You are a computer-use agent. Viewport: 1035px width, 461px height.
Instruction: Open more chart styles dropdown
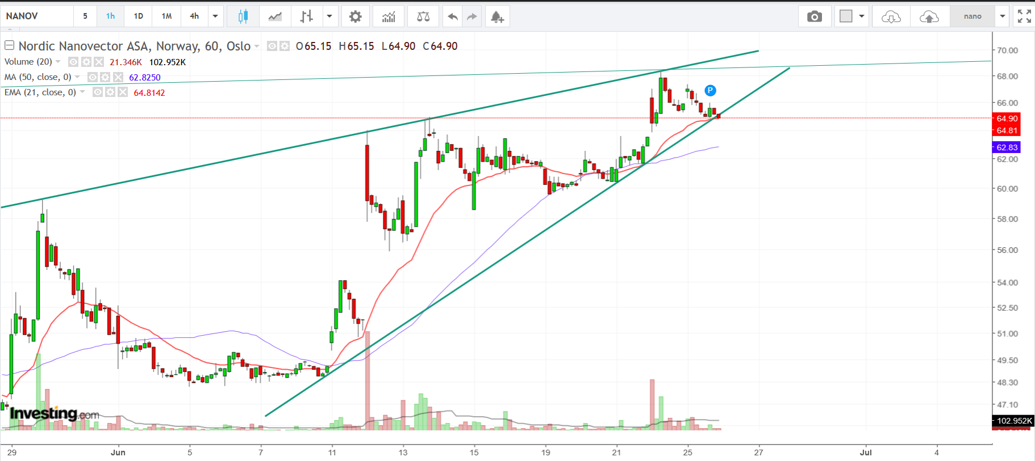329,16
